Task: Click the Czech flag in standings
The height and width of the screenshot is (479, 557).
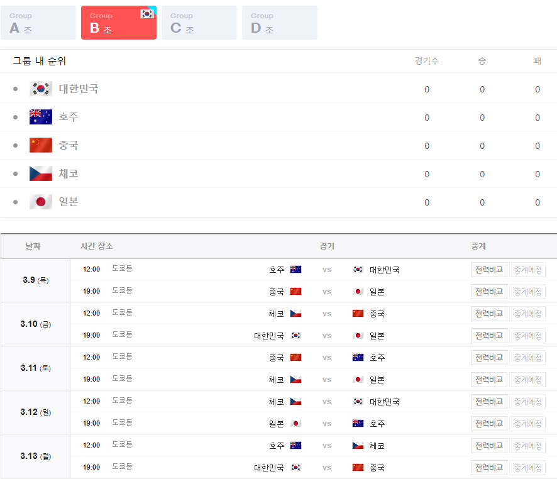Action: (41, 173)
